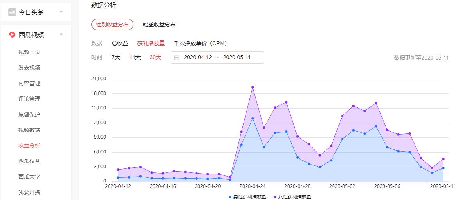Click the 今日头条 logo icon
The width and height of the screenshot is (459, 200).
(x=12, y=12)
